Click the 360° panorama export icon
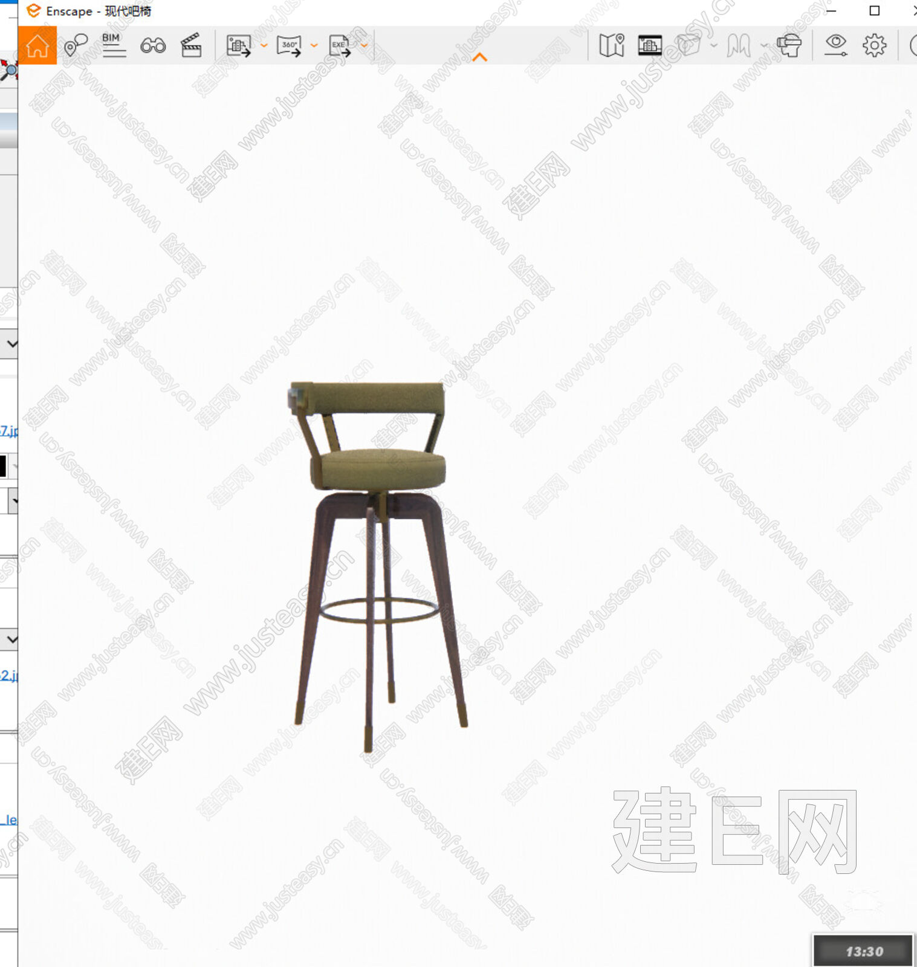 coord(289,45)
